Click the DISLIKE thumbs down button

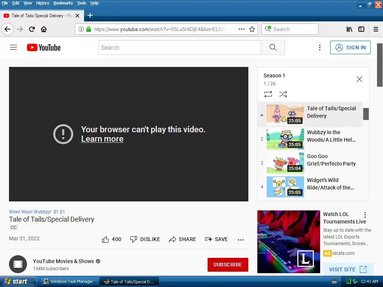(145, 240)
